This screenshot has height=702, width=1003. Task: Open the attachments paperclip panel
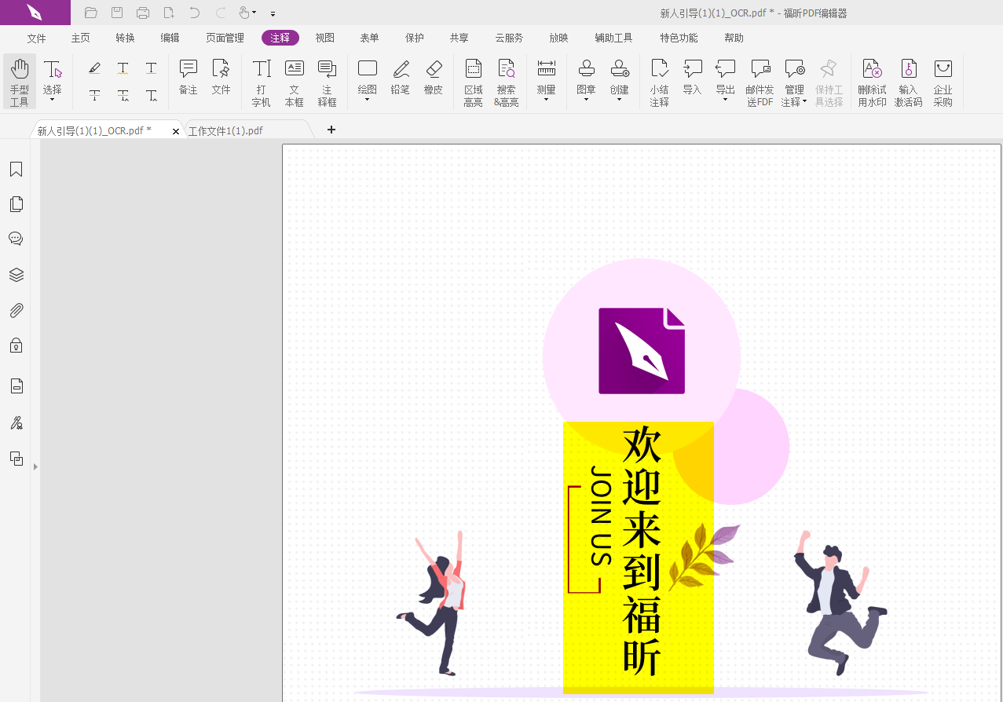(16, 310)
